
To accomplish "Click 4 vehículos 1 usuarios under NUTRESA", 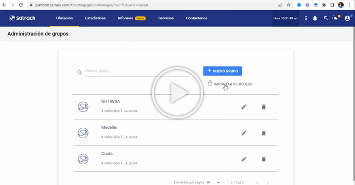I will tap(119, 111).
